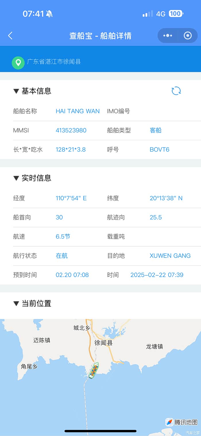Tap ship name HAI TANG WAN
Screen dimensions: 201x436
point(78,111)
